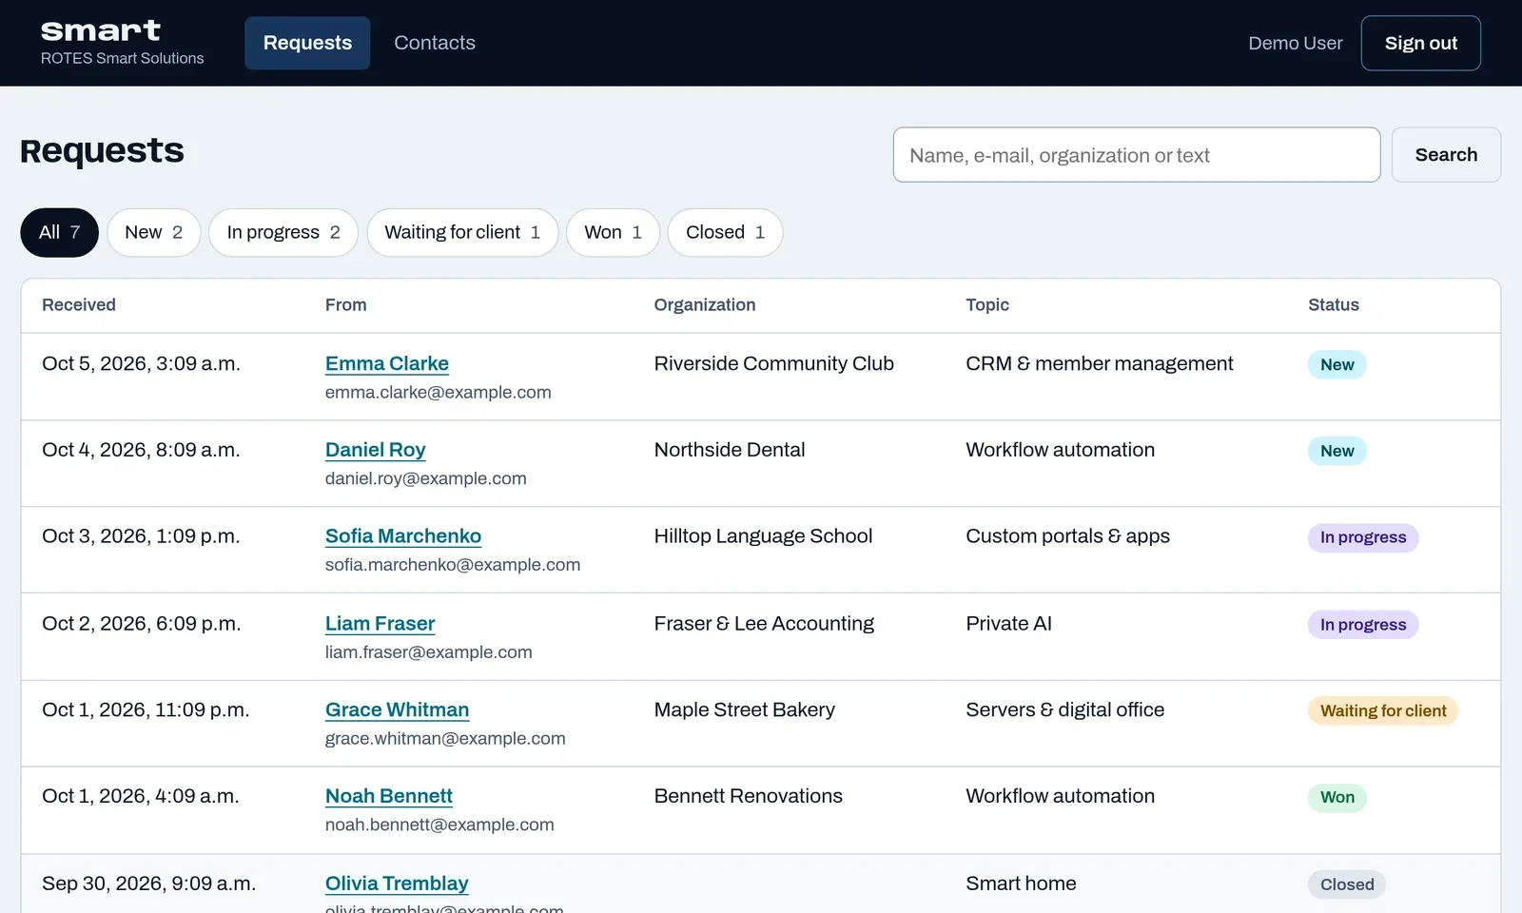The height and width of the screenshot is (913, 1522).
Task: Click the Organization column header
Action: pyautogui.click(x=705, y=305)
